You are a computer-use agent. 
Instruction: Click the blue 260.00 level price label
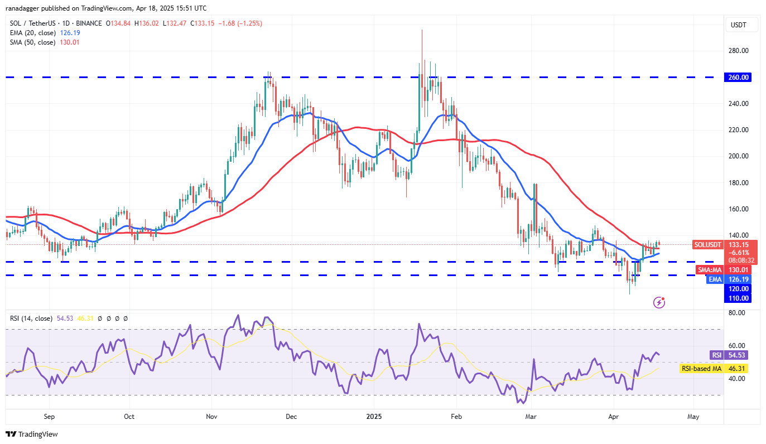pyautogui.click(x=738, y=77)
